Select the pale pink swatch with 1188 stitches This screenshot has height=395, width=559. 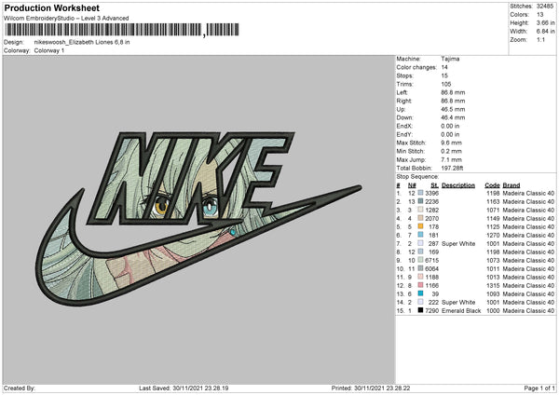tap(421, 277)
